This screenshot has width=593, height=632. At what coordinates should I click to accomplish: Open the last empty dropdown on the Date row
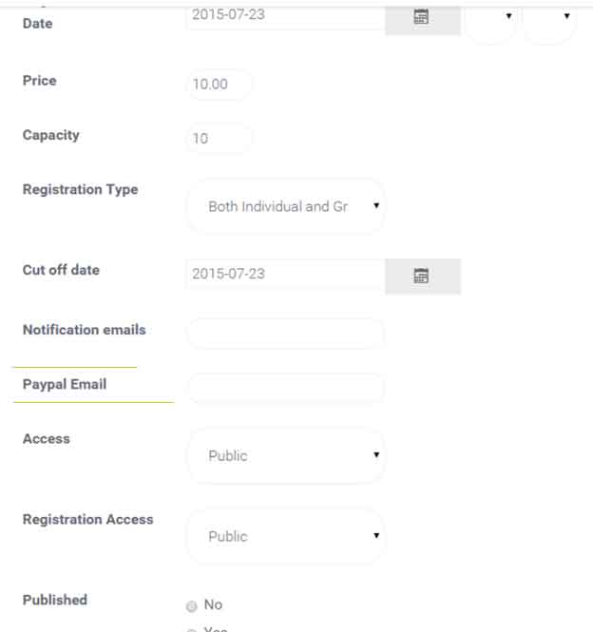point(549,19)
